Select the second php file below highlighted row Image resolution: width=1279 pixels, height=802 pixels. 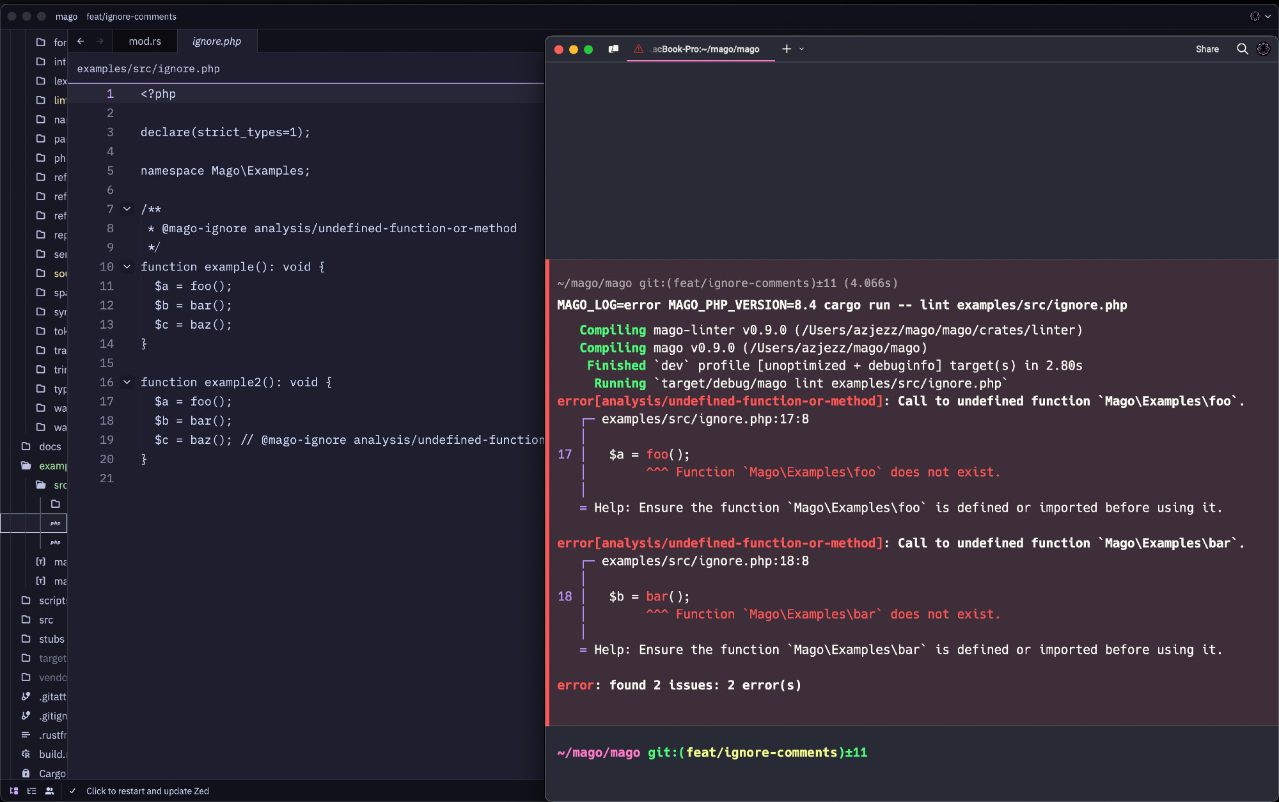click(56, 542)
